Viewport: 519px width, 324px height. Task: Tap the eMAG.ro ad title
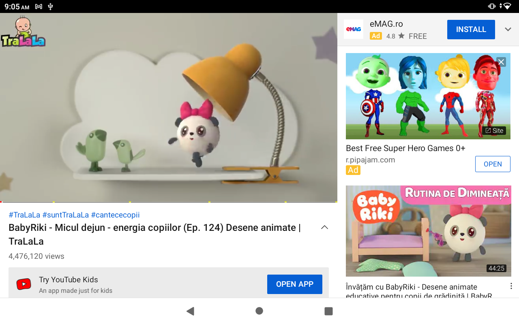[x=386, y=24]
